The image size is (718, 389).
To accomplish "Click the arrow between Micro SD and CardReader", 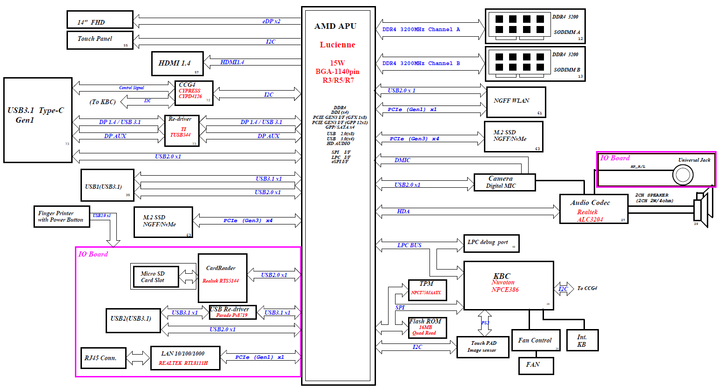I will pos(188,277).
